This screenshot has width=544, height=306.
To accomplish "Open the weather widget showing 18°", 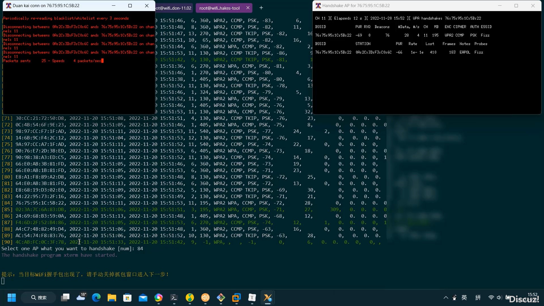I will click(x=81, y=297).
